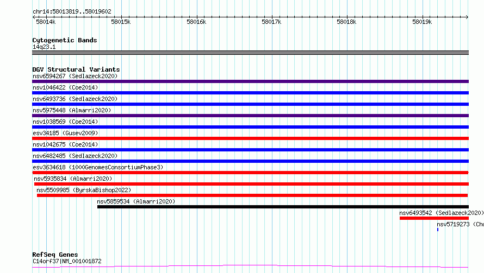Open variant nsv5935834 (Almarri2020) label
Screen dimensions: 484x273
pos(73,179)
